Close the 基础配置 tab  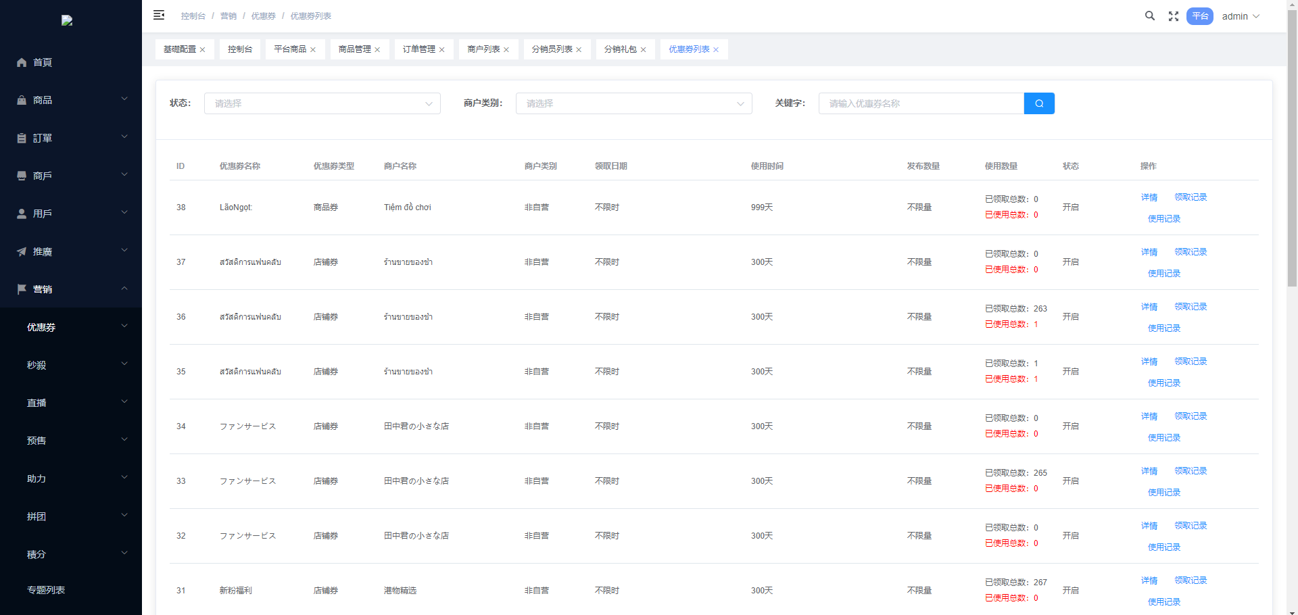click(202, 50)
